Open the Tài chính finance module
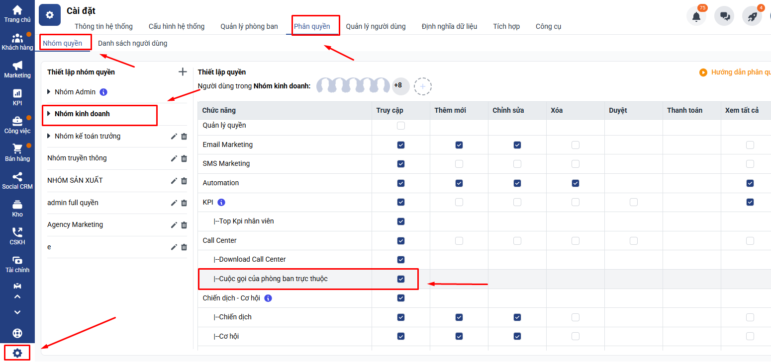The width and height of the screenshot is (771, 363). pos(17,264)
